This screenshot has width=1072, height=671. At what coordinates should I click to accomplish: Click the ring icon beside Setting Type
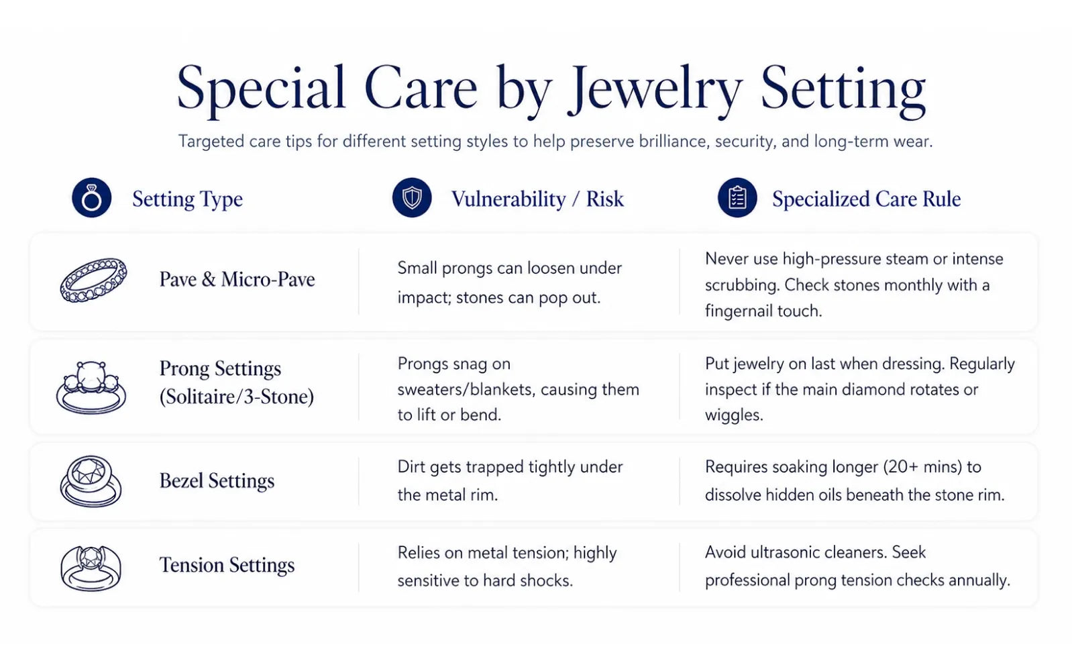point(91,198)
